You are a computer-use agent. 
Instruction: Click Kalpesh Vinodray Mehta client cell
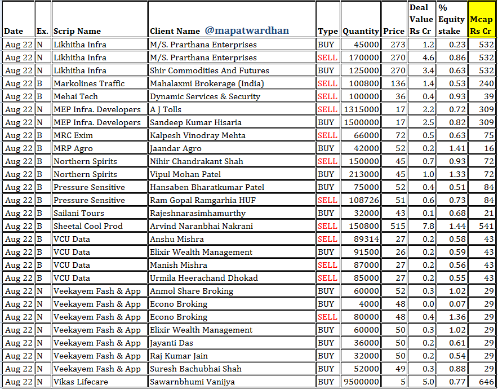coord(232,135)
